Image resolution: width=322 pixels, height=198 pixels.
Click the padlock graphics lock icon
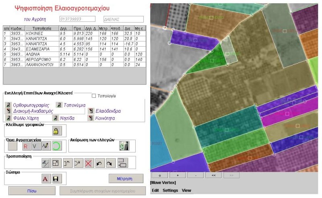[56, 131]
